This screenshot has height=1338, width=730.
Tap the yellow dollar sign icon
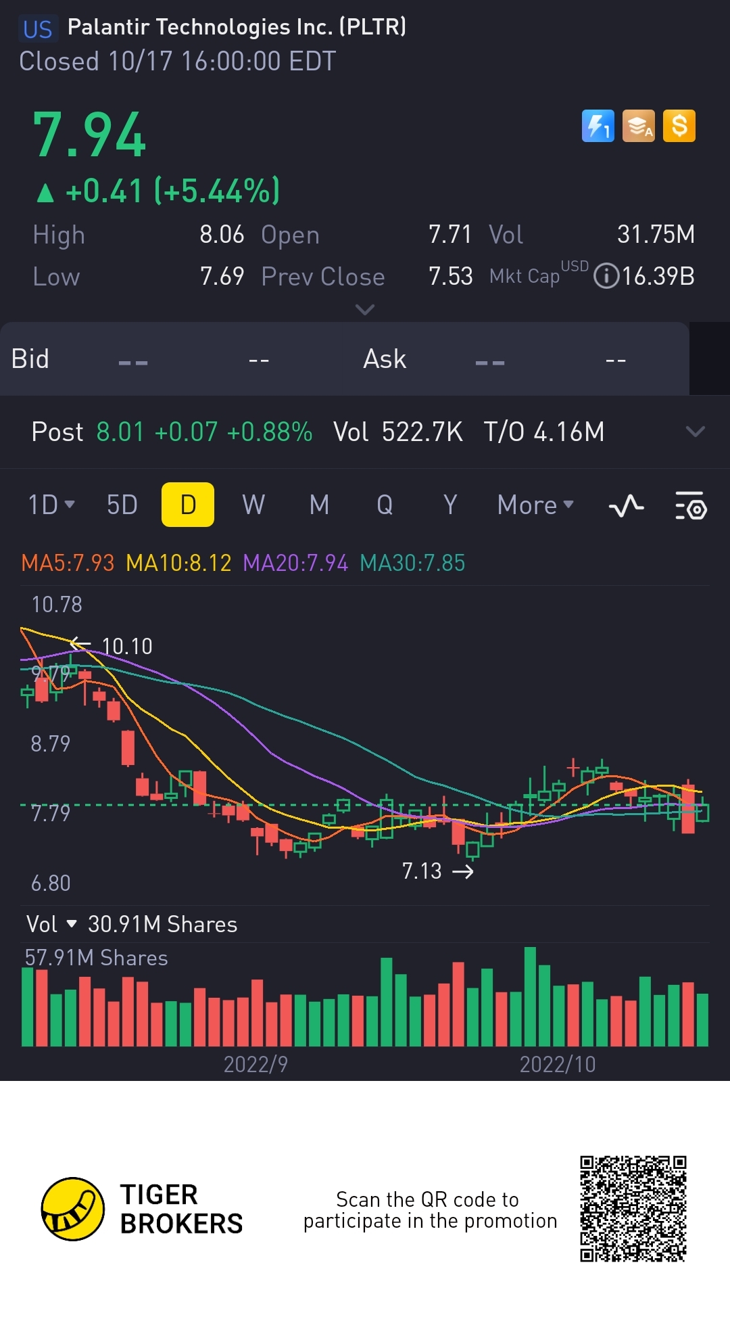pos(679,126)
